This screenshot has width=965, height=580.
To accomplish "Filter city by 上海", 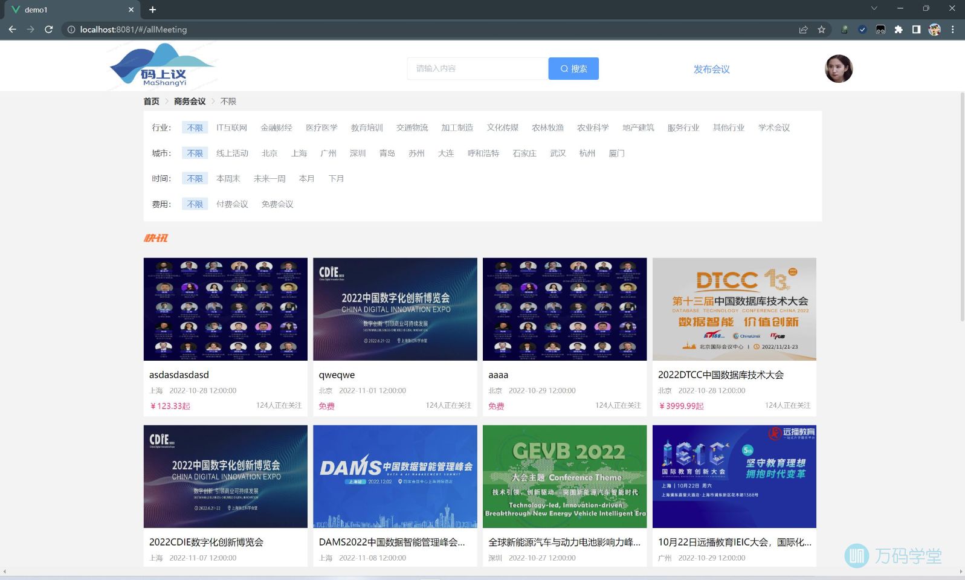I will tap(299, 153).
